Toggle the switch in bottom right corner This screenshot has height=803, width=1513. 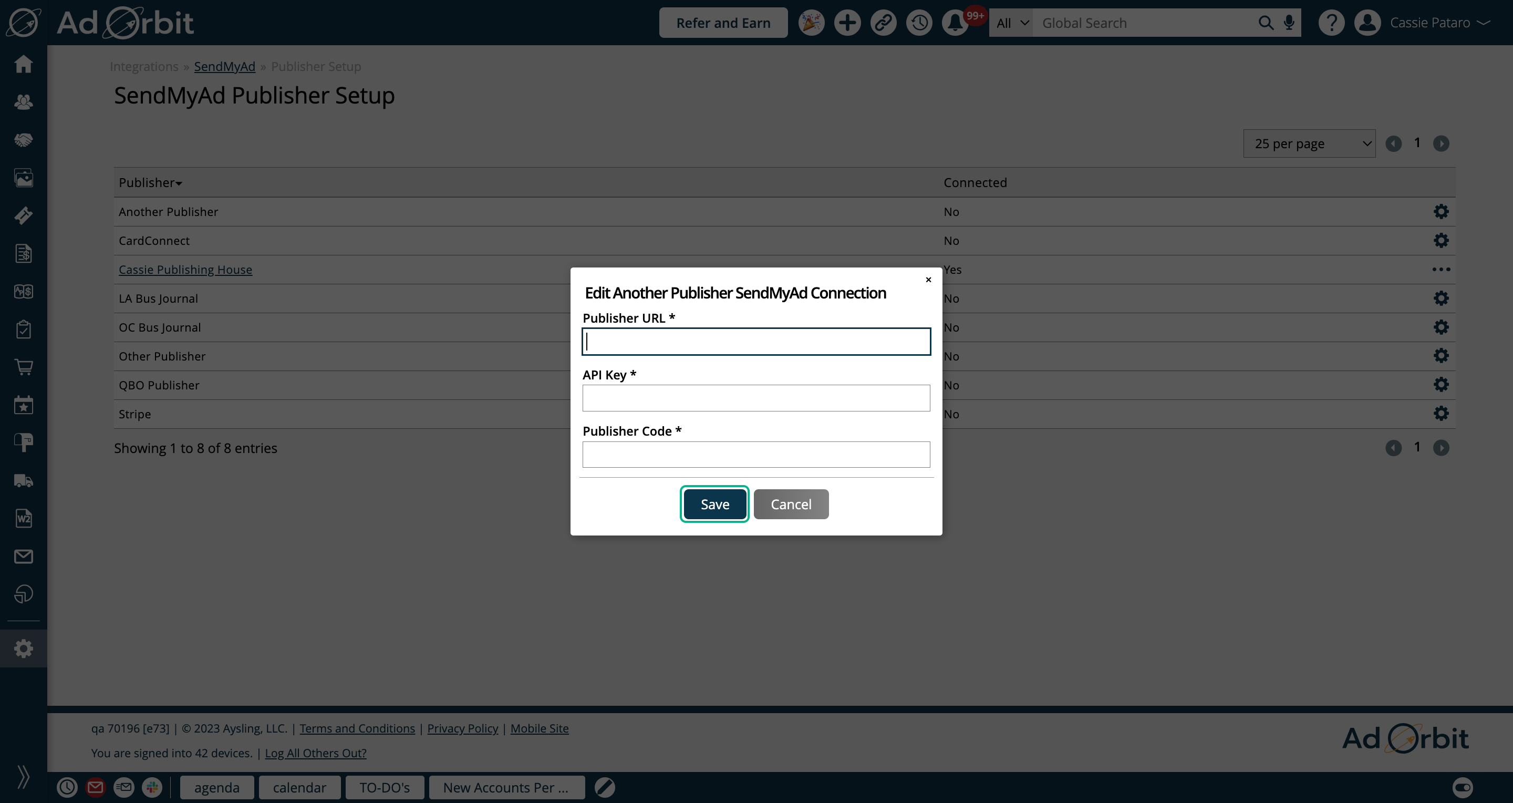pyautogui.click(x=1463, y=787)
